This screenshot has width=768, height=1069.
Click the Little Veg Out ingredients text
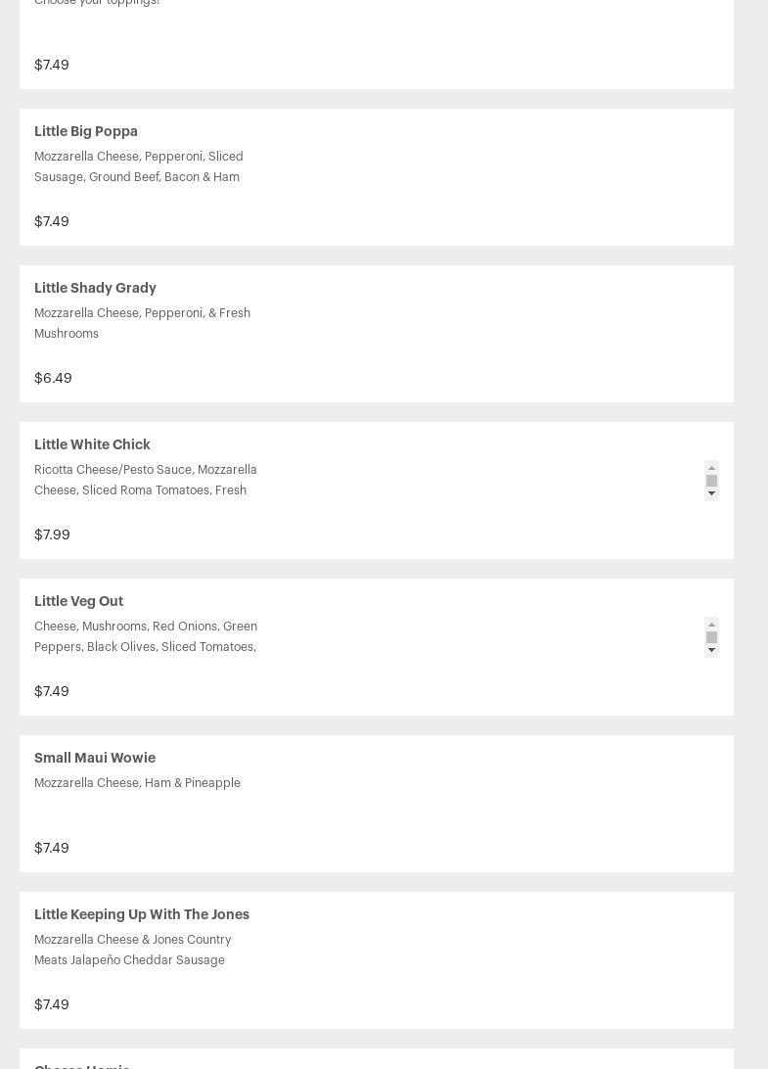[x=146, y=636]
